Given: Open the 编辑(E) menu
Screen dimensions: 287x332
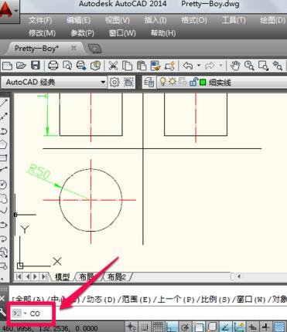Looking at the screenshot, I should (x=78, y=20).
